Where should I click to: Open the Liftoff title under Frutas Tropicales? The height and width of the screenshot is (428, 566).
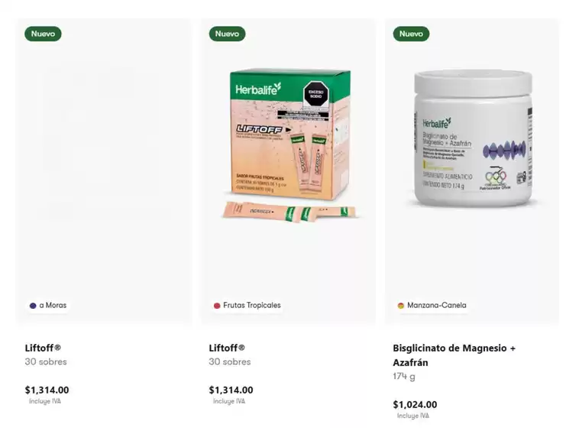tap(227, 348)
